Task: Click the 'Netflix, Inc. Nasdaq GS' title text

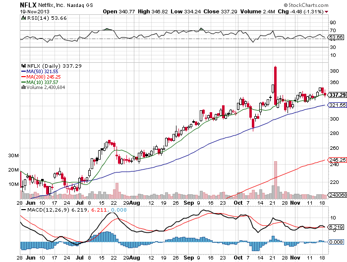Action: [x=65, y=5]
